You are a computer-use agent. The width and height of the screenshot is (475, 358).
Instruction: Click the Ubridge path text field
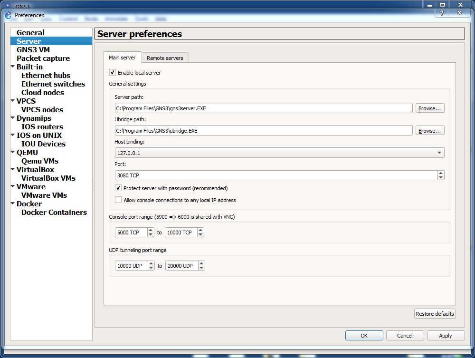264,131
